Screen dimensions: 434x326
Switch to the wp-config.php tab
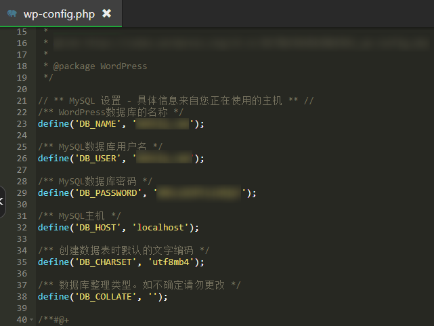(61, 14)
